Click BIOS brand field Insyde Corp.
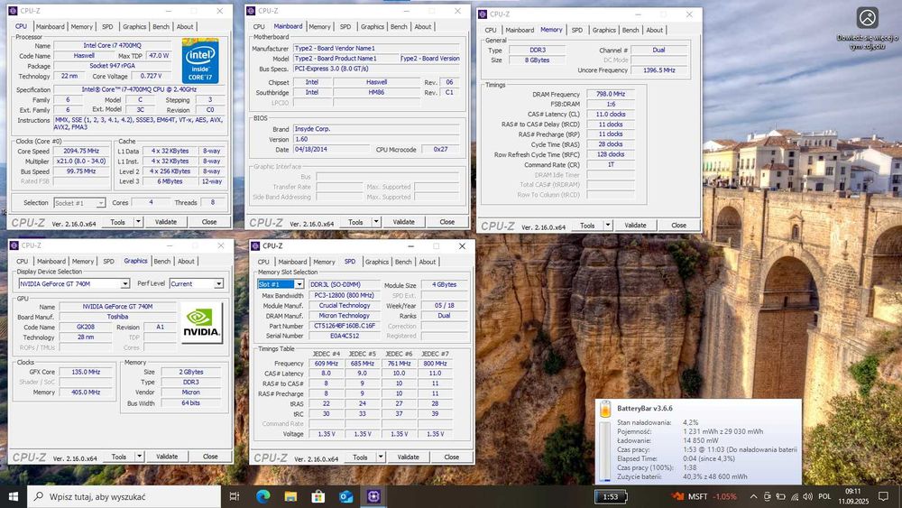Viewport: 902px width, 508px height. point(377,129)
